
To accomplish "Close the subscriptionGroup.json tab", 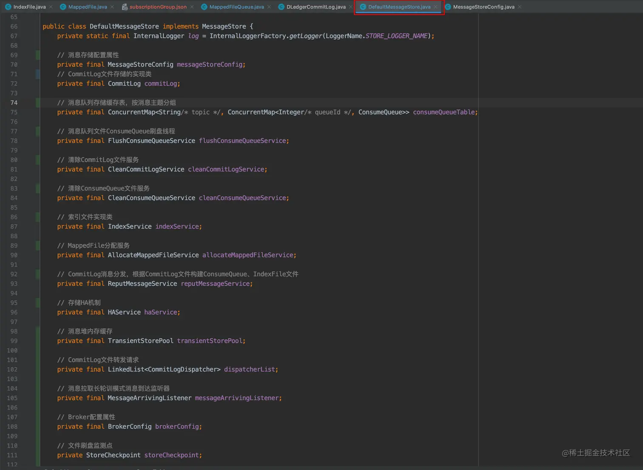I will [x=192, y=7].
